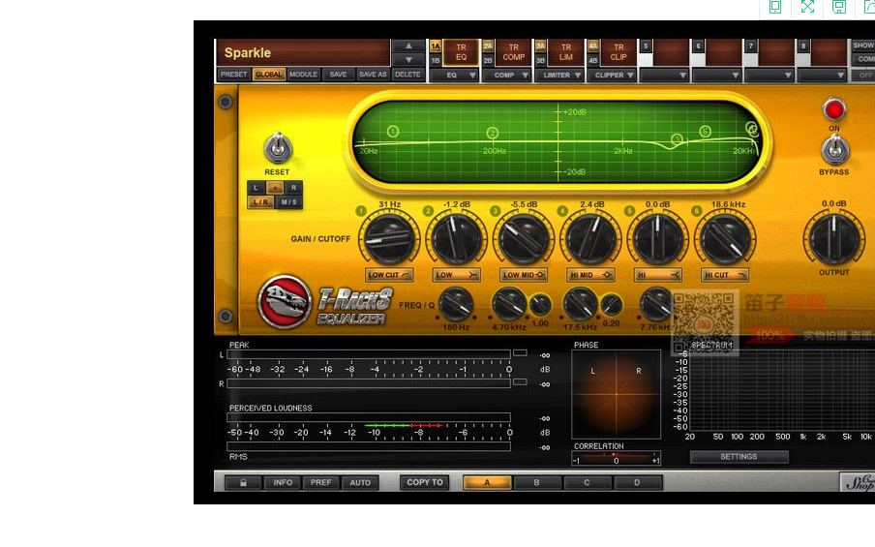Select EQ node 5 on the curve display
Viewport: 875px width, 547px height.
[705, 131]
